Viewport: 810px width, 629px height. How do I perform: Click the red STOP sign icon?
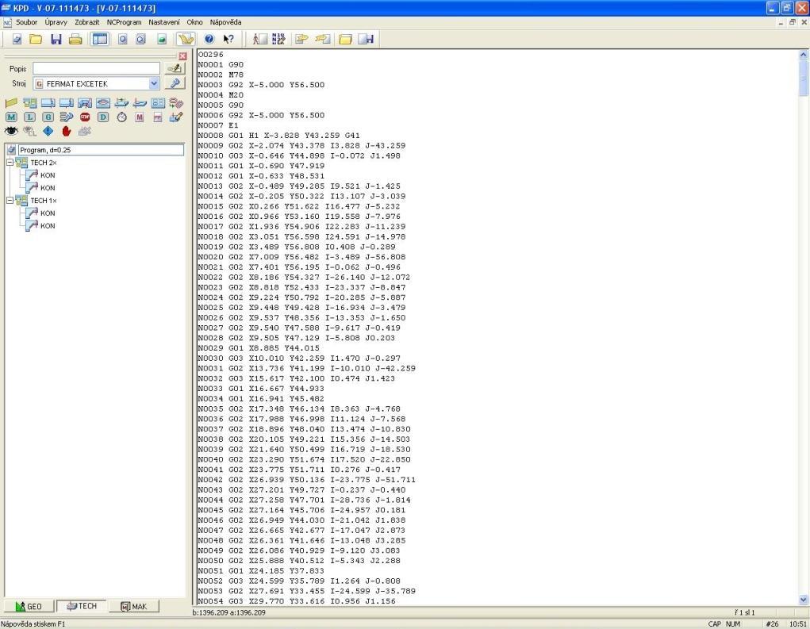[x=85, y=117]
